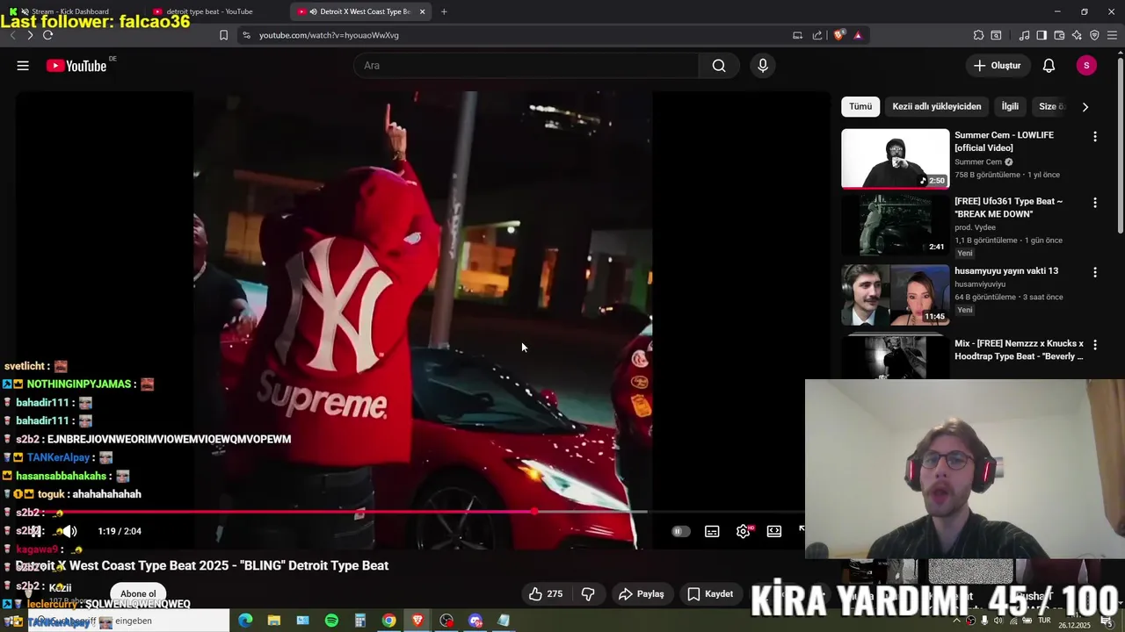Viewport: 1125px width, 632px height.
Task: Open options for husamyuyu yayın vakti 13
Action: tap(1094, 272)
